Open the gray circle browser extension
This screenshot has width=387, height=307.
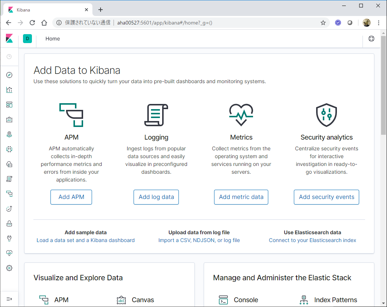tap(350, 23)
